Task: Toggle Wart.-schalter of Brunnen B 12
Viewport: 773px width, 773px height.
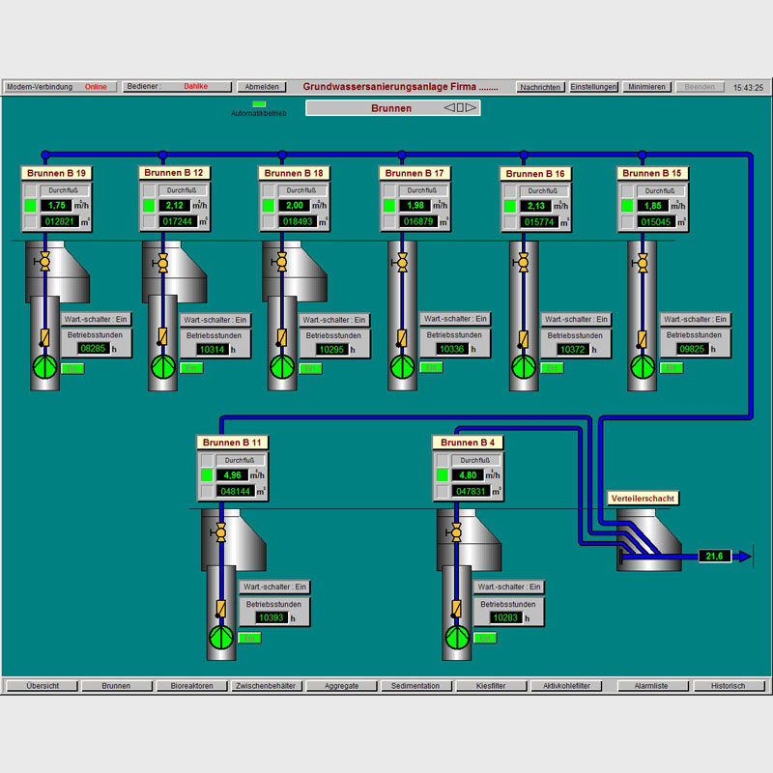Action: [214, 320]
